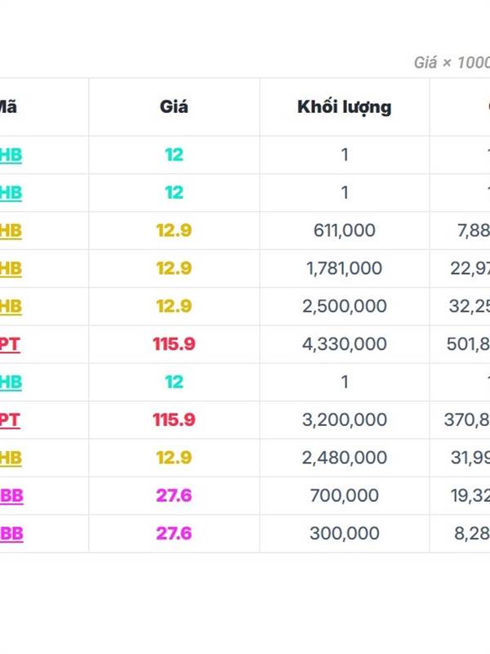Click the 'Giá × 1000' note above the table
Viewport: 490px width, 654px height.
tap(452, 63)
